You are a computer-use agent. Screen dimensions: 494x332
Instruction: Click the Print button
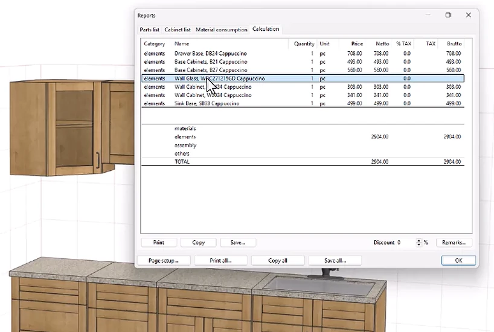pyautogui.click(x=159, y=243)
